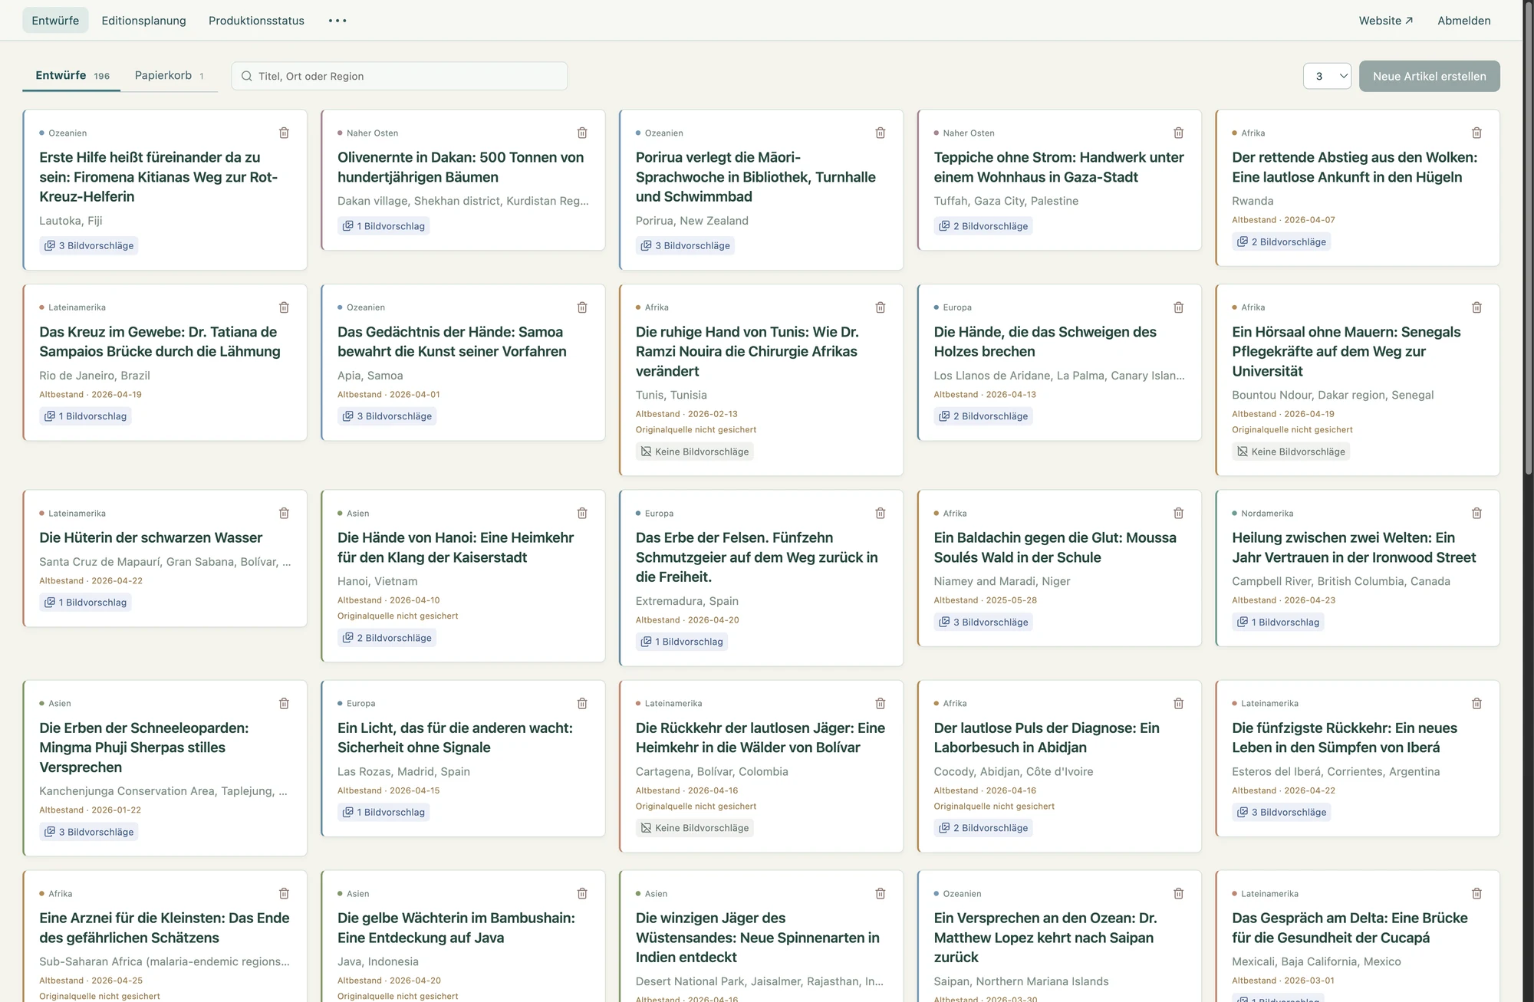Select the Papierkorb tab

click(170, 75)
